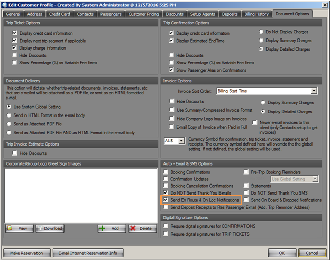The width and height of the screenshot is (330, 261).
Task: Choose Send as Attached PDF File
Action: (9, 124)
